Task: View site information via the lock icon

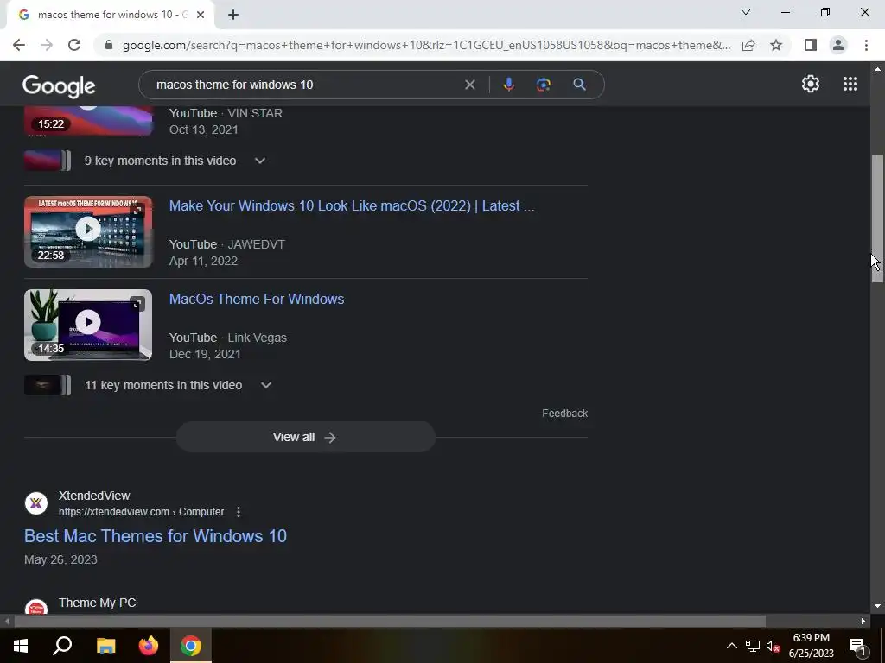Action: (109, 45)
